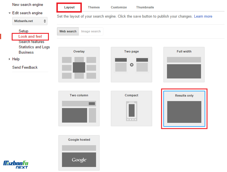Image resolution: width=227 pixels, height=172 pixels.
Task: Open Send Feedback link
Action: pyautogui.click(x=25, y=67)
